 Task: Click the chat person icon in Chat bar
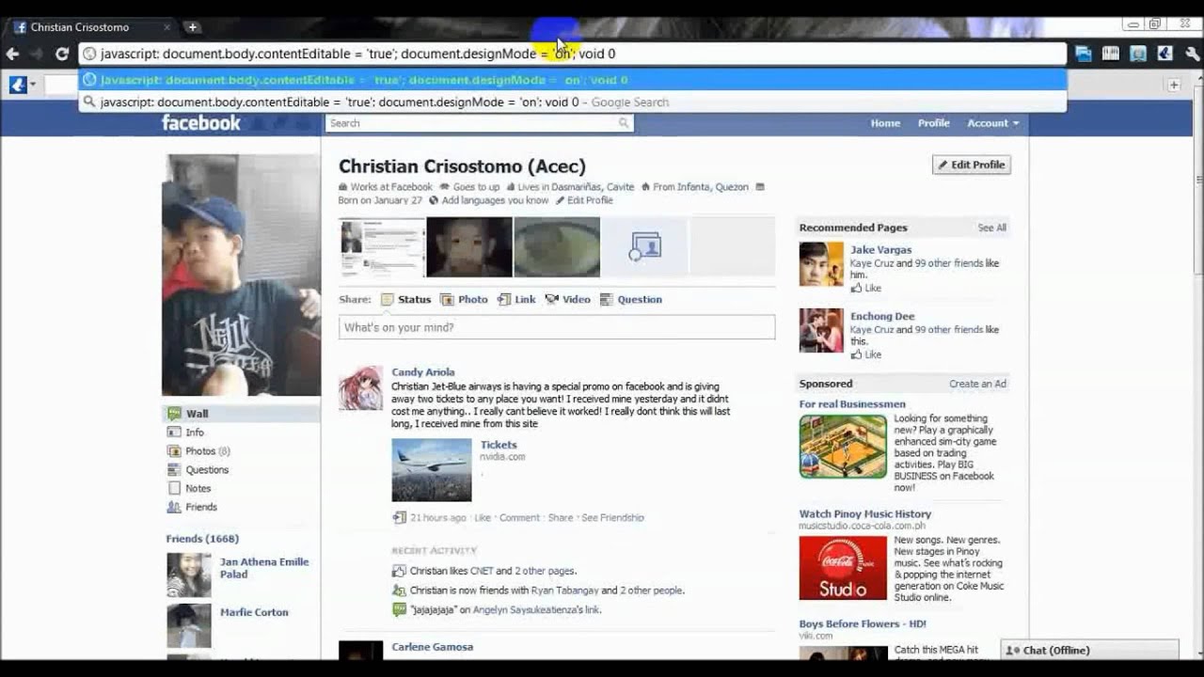1013,651
